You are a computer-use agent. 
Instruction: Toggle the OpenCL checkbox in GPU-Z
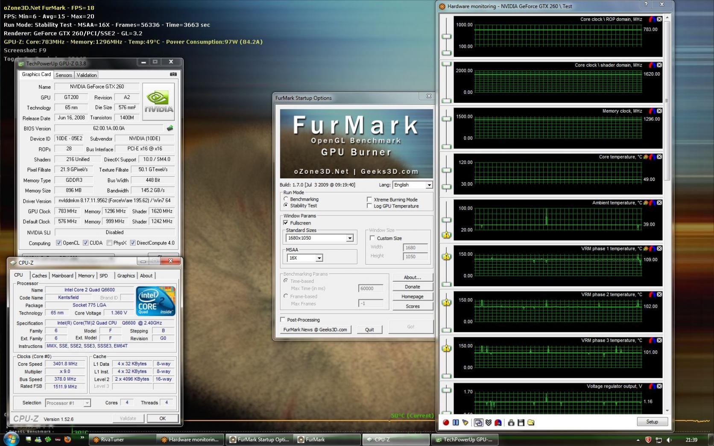(x=59, y=243)
